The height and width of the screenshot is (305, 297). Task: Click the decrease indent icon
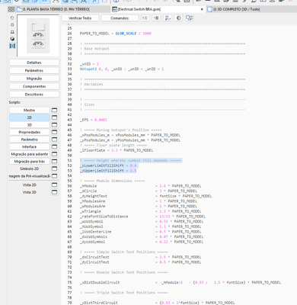click(145, 18)
